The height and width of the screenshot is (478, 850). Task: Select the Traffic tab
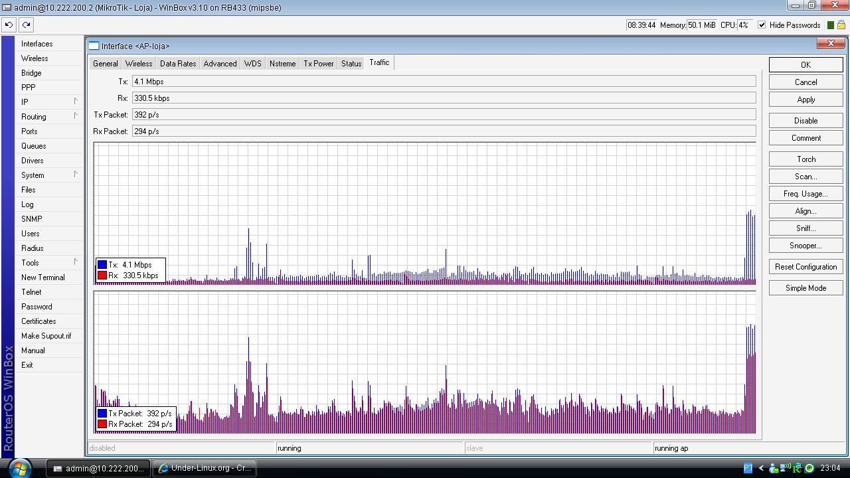[x=379, y=62]
